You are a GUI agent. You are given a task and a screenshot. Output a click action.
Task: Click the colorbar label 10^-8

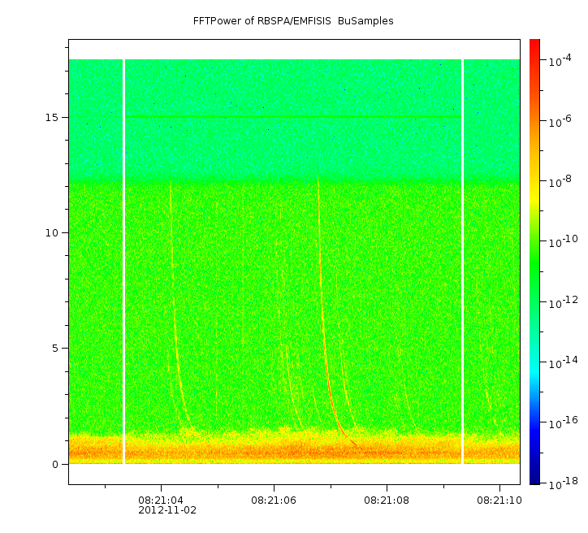click(560, 181)
